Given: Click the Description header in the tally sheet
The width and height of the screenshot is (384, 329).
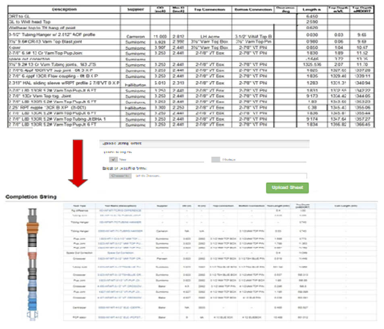Looking at the screenshot, I should [x=64, y=9].
